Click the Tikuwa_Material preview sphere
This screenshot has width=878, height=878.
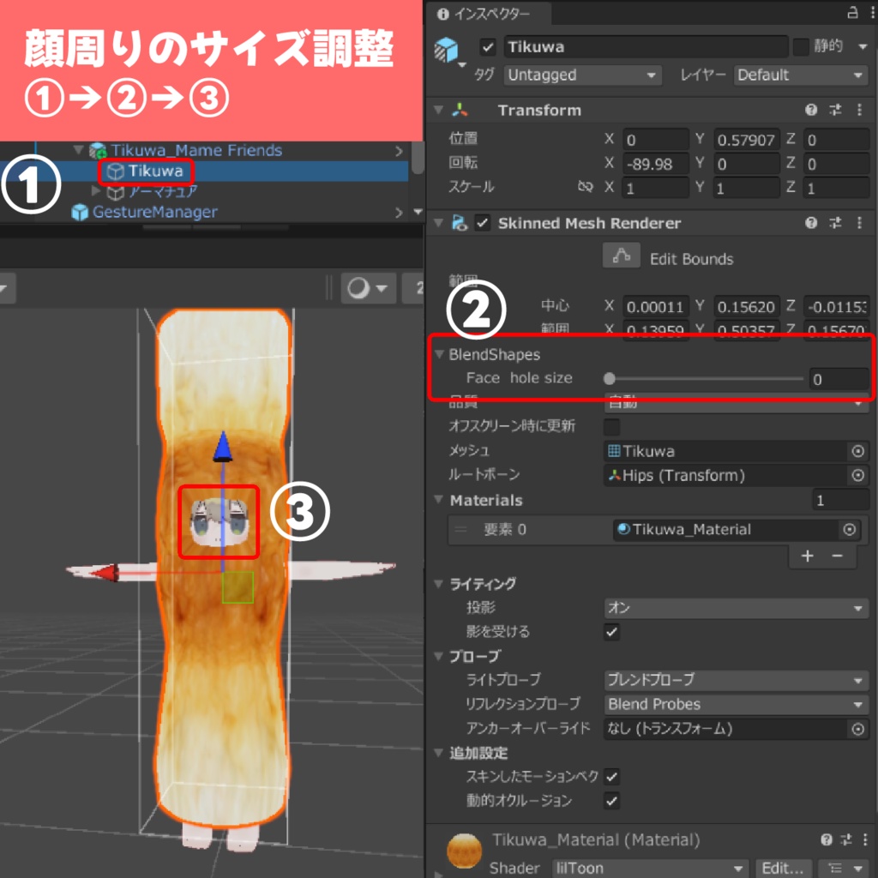pos(464,851)
